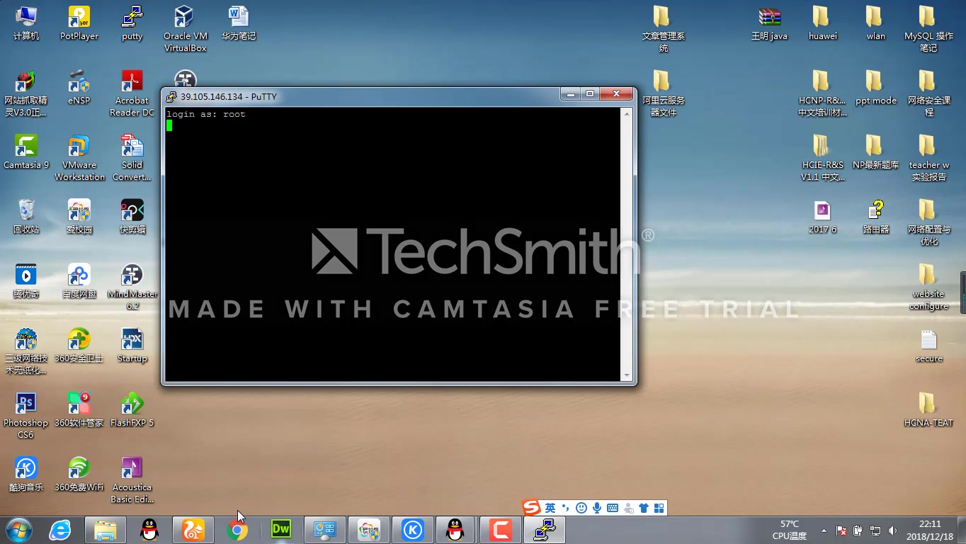Open the 360软件管家 desktop icon

[x=79, y=409]
